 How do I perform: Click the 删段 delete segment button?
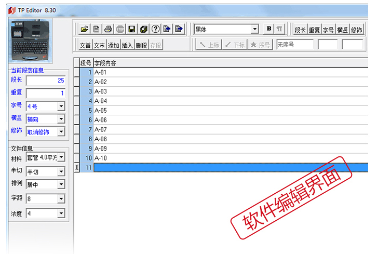(141, 45)
